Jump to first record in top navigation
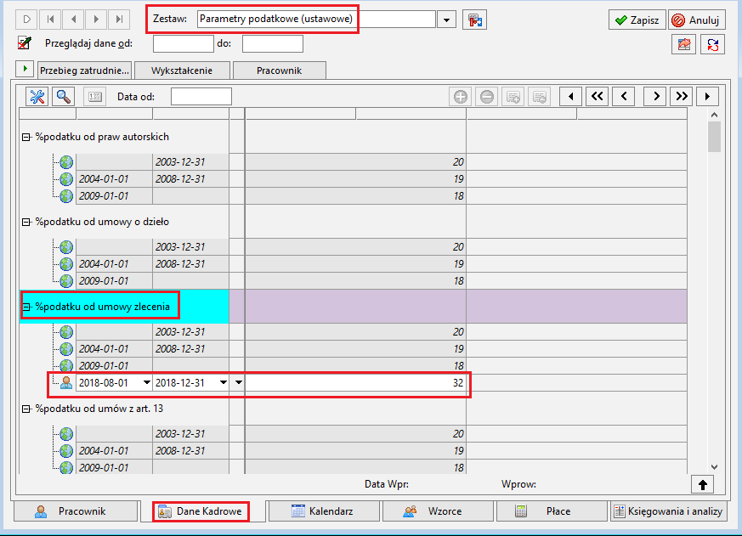 pos(50,20)
